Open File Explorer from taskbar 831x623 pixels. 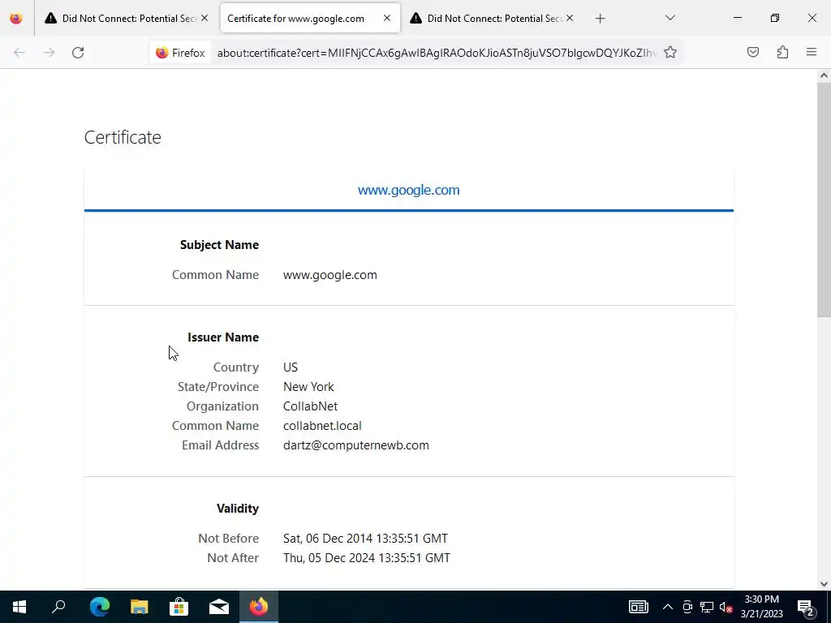coord(139,607)
